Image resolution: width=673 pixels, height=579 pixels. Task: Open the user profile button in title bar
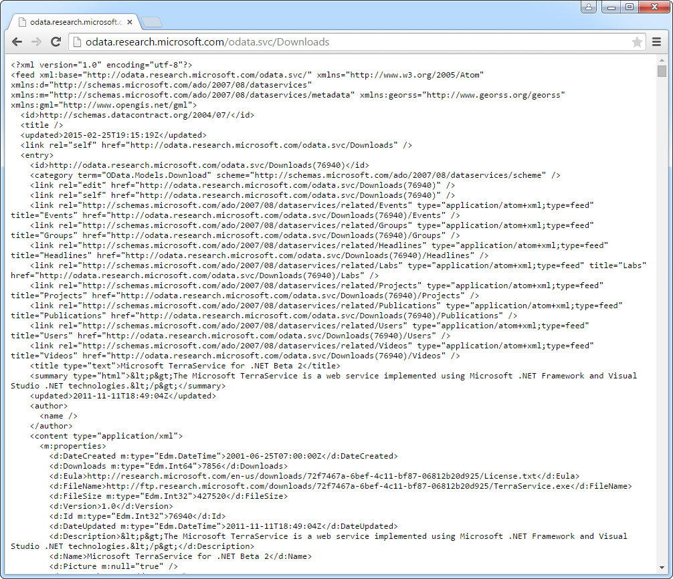[588, 7]
